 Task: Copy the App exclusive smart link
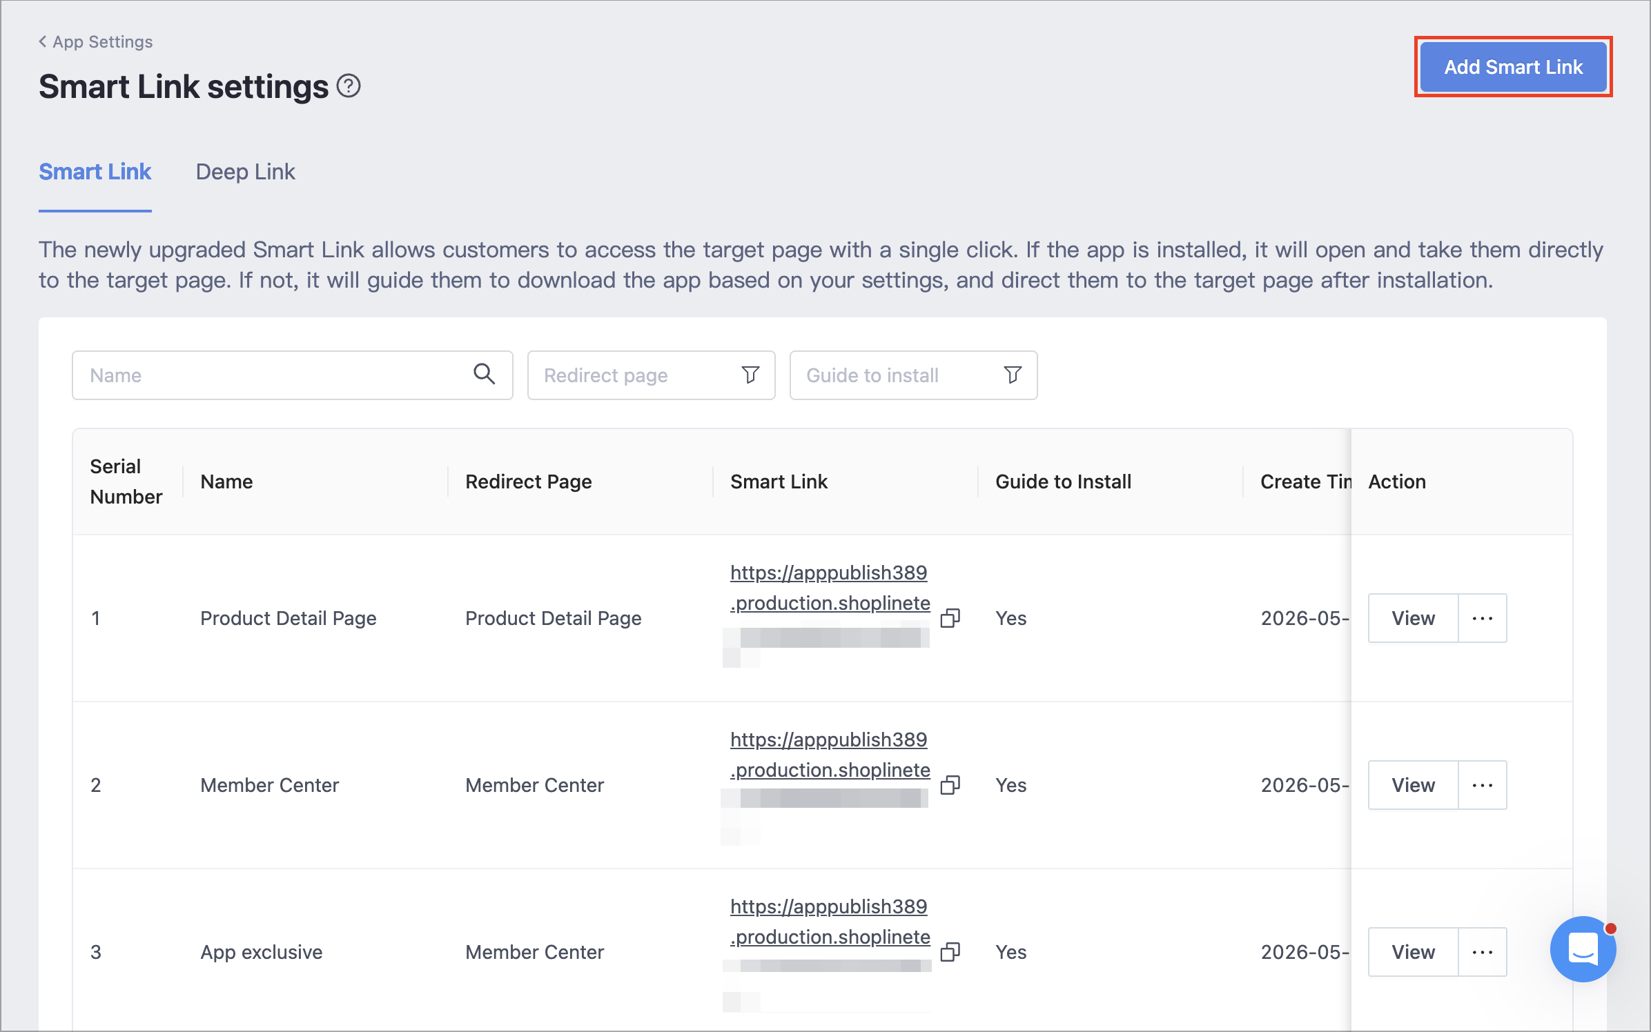click(950, 952)
